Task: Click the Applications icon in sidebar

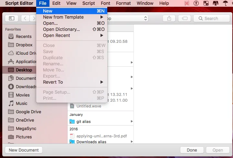Action: click(x=11, y=61)
